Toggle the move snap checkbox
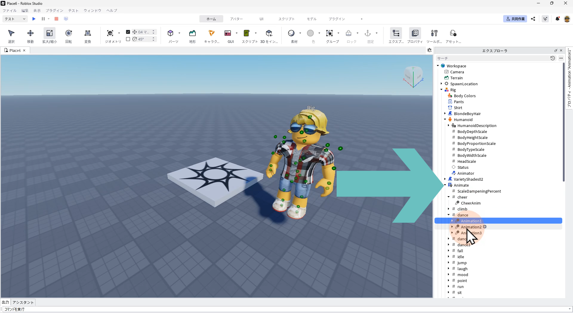Screen dimensions: 573x322 [x=128, y=32]
